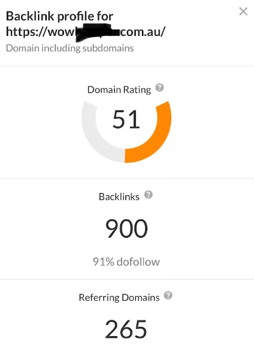
Task: Click the 'Backlink profile for' title text
Action: point(60,16)
